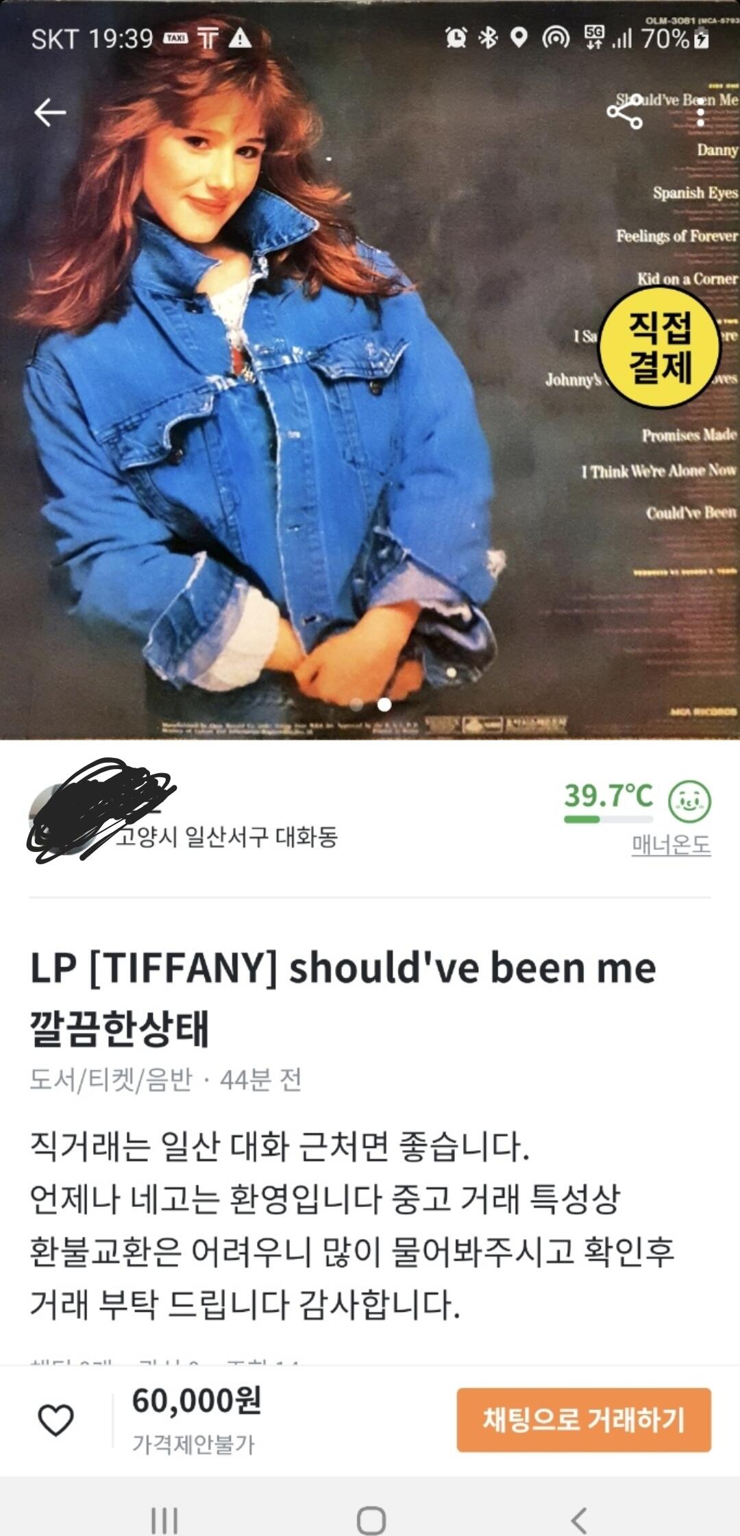The height and width of the screenshot is (1536, 740).
Task: Tap the yellow 직접결제 badge
Action: (659, 348)
